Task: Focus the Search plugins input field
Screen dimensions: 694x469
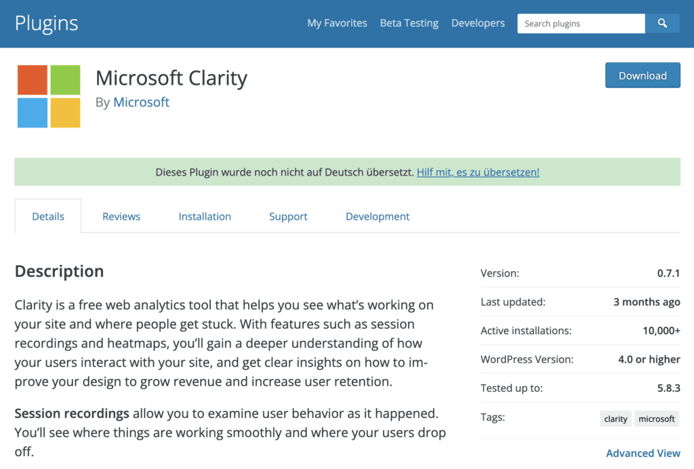Action: (581, 24)
